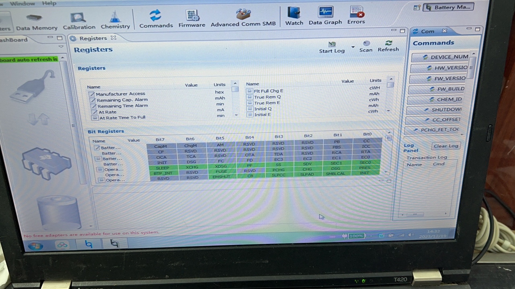Click the Bit7 column header
This screenshot has width=515, height=289.
point(160,140)
